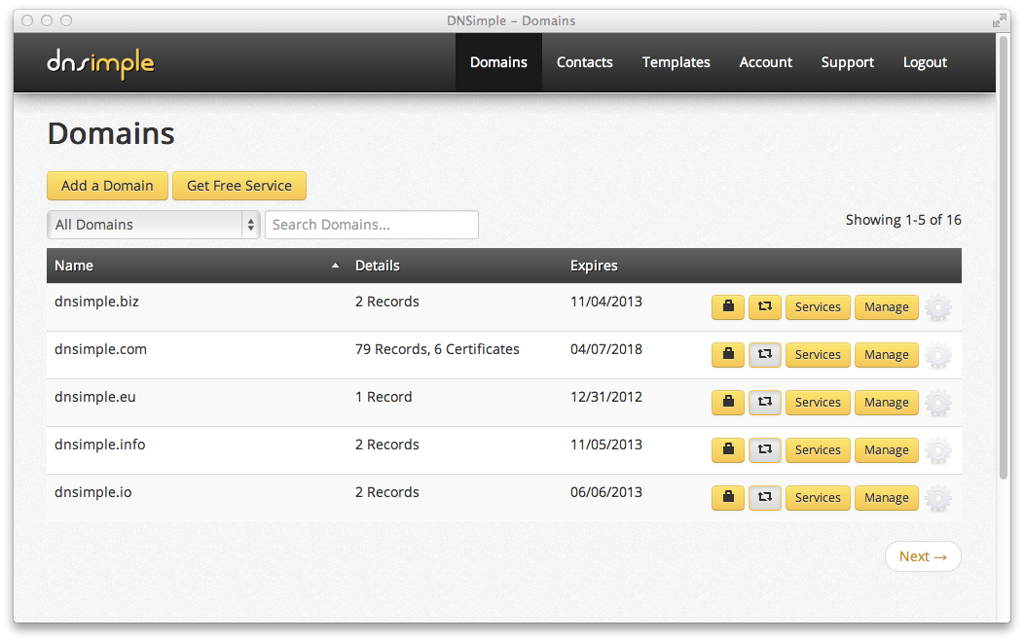The width and height of the screenshot is (1024, 642).
Task: Manage the dnsimple.com domain
Action: (886, 354)
